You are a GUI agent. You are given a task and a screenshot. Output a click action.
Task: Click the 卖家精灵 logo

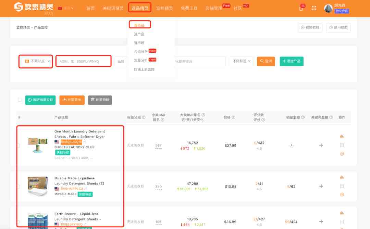pos(34,7)
